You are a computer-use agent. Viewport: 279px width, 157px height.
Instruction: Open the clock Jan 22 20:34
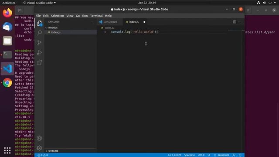(147, 3)
